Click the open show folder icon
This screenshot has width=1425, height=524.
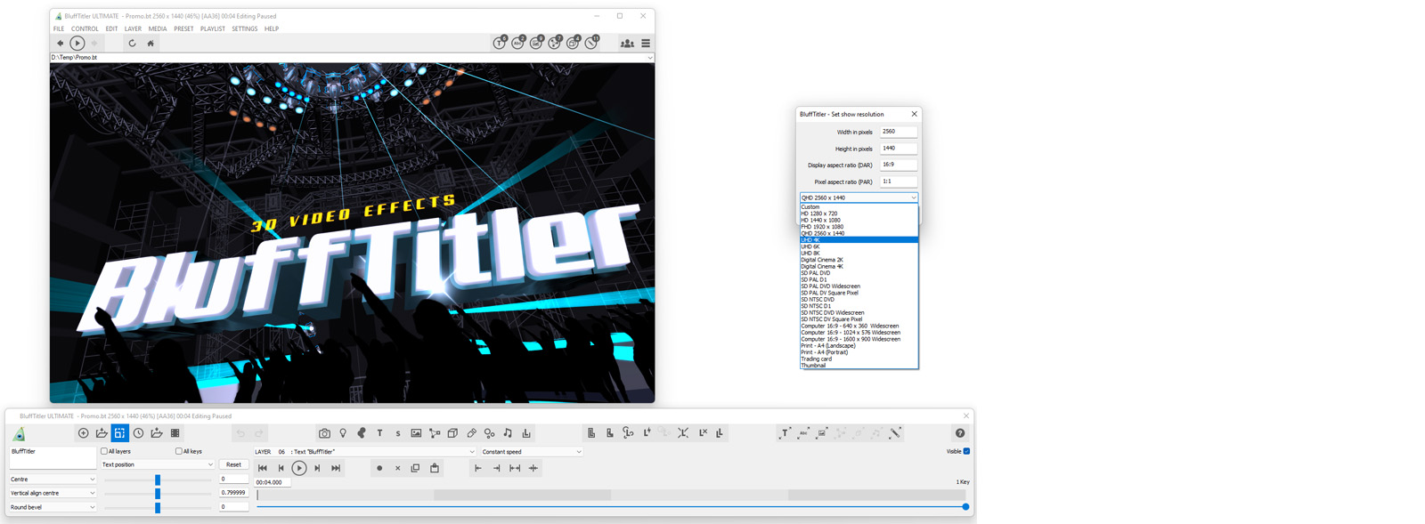102,433
